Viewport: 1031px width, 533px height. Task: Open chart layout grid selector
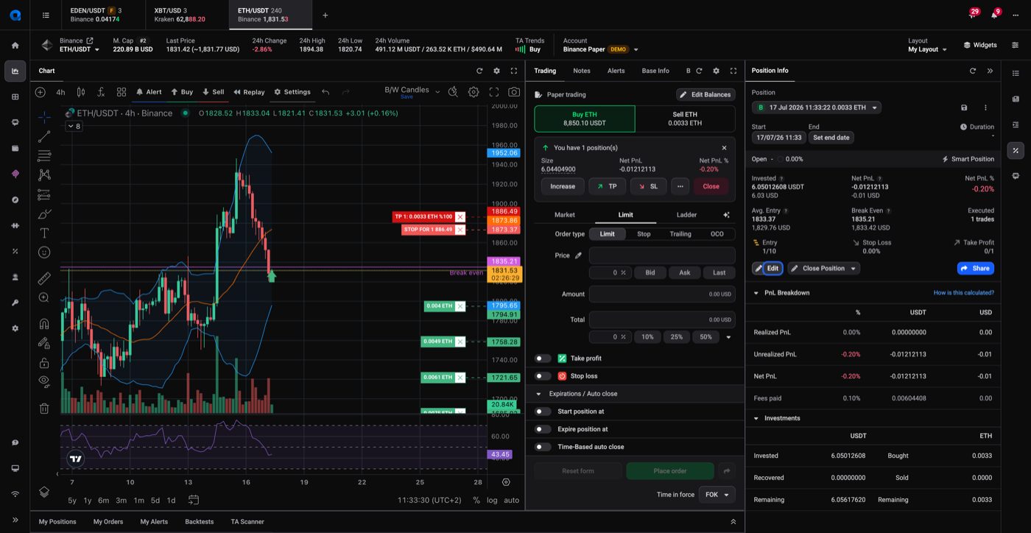pyautogui.click(x=122, y=92)
